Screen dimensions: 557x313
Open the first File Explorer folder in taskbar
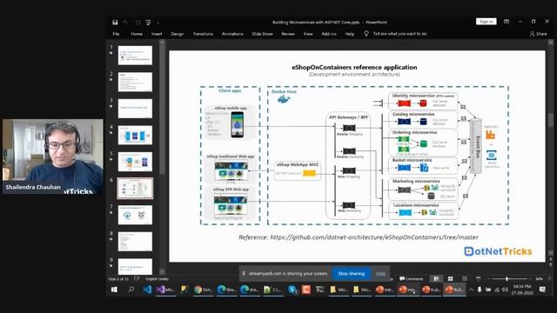pyautogui.click(x=339, y=290)
